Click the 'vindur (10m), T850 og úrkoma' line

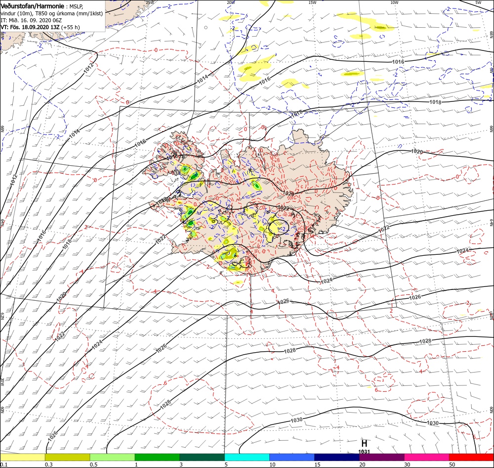tap(52, 13)
